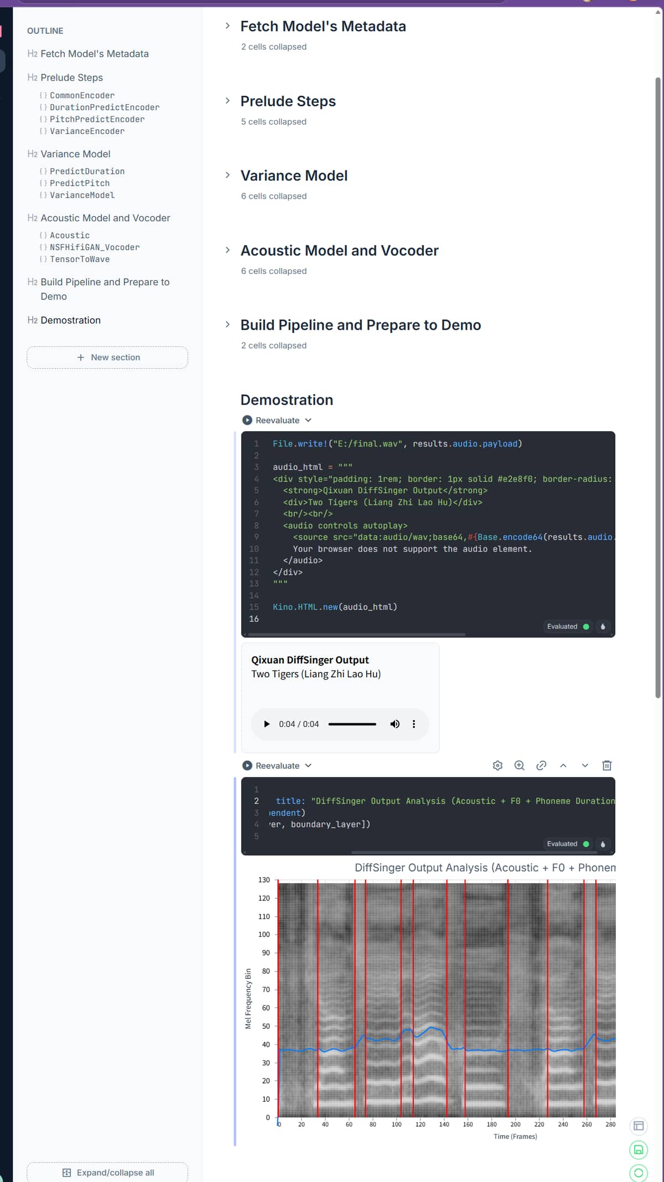Image resolution: width=664 pixels, height=1182 pixels.
Task: Click the grey layout view icon
Action: [x=638, y=1126]
